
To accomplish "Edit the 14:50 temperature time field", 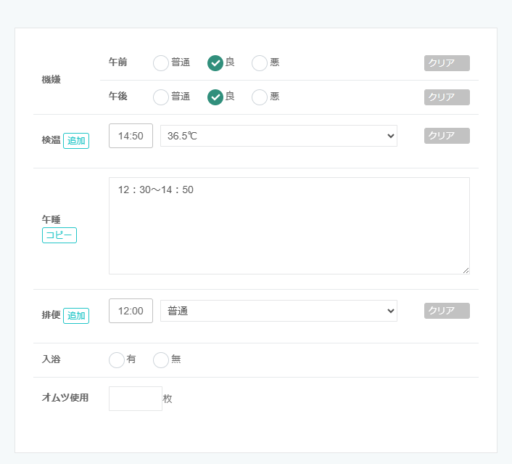I will click(x=131, y=136).
